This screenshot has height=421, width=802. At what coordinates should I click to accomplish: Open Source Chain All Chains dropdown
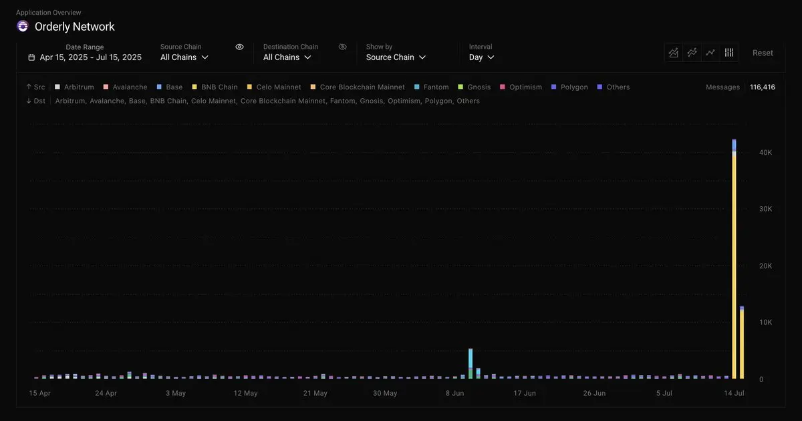[184, 57]
